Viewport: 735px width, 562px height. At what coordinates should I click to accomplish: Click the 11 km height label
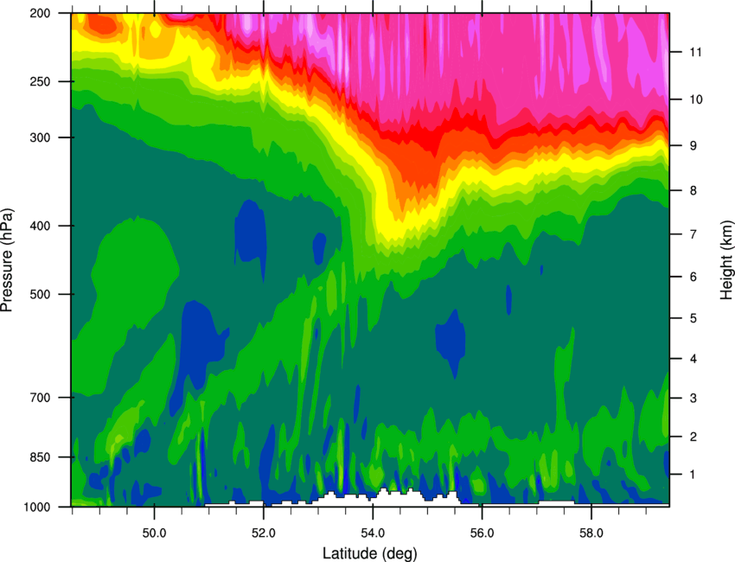click(x=695, y=52)
